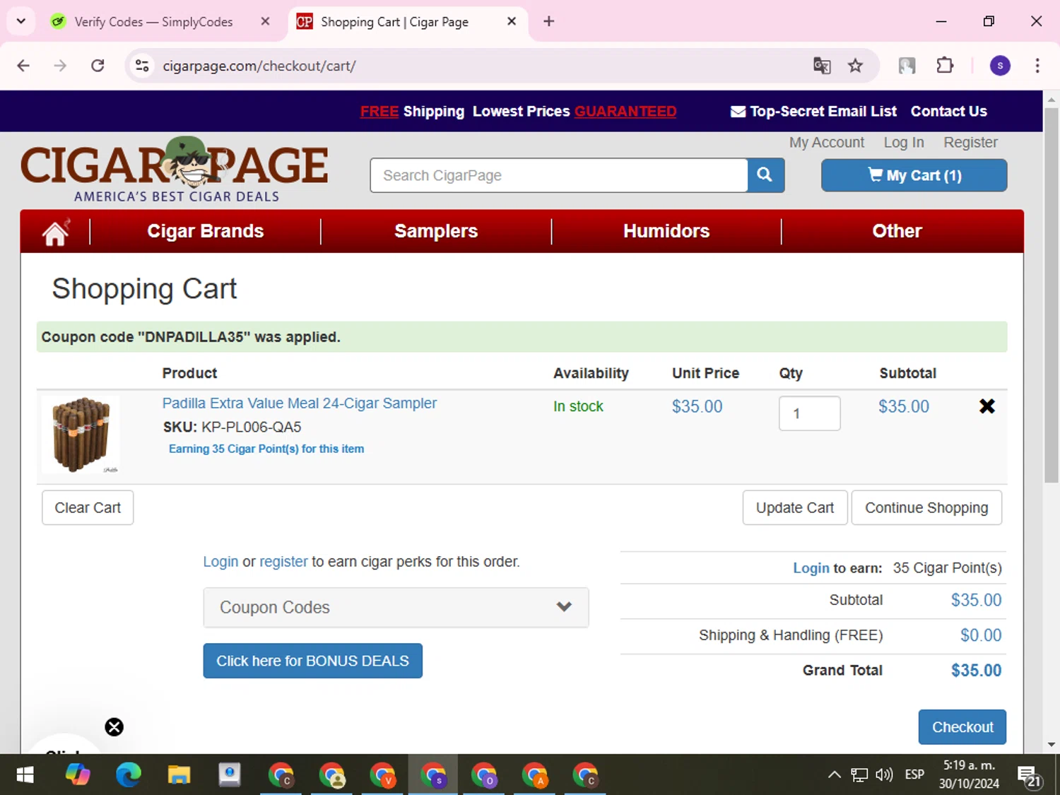The height and width of the screenshot is (795, 1060).
Task: Click the Padilla sampler product thumbnail
Action: click(x=81, y=435)
